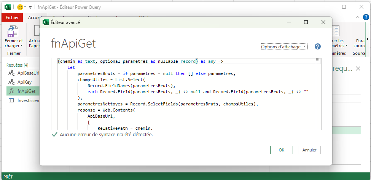Click OK in the Éditeur avancé dialog

pyautogui.click(x=281, y=150)
